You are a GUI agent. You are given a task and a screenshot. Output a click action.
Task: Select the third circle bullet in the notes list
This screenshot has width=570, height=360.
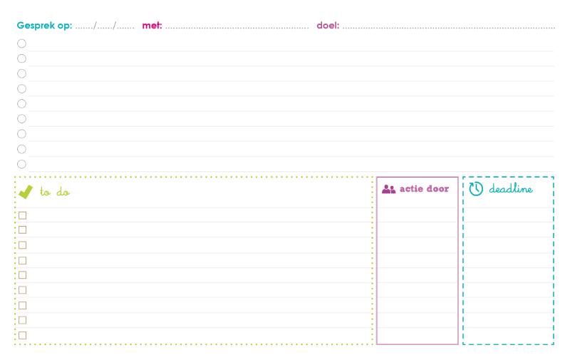coord(22,74)
